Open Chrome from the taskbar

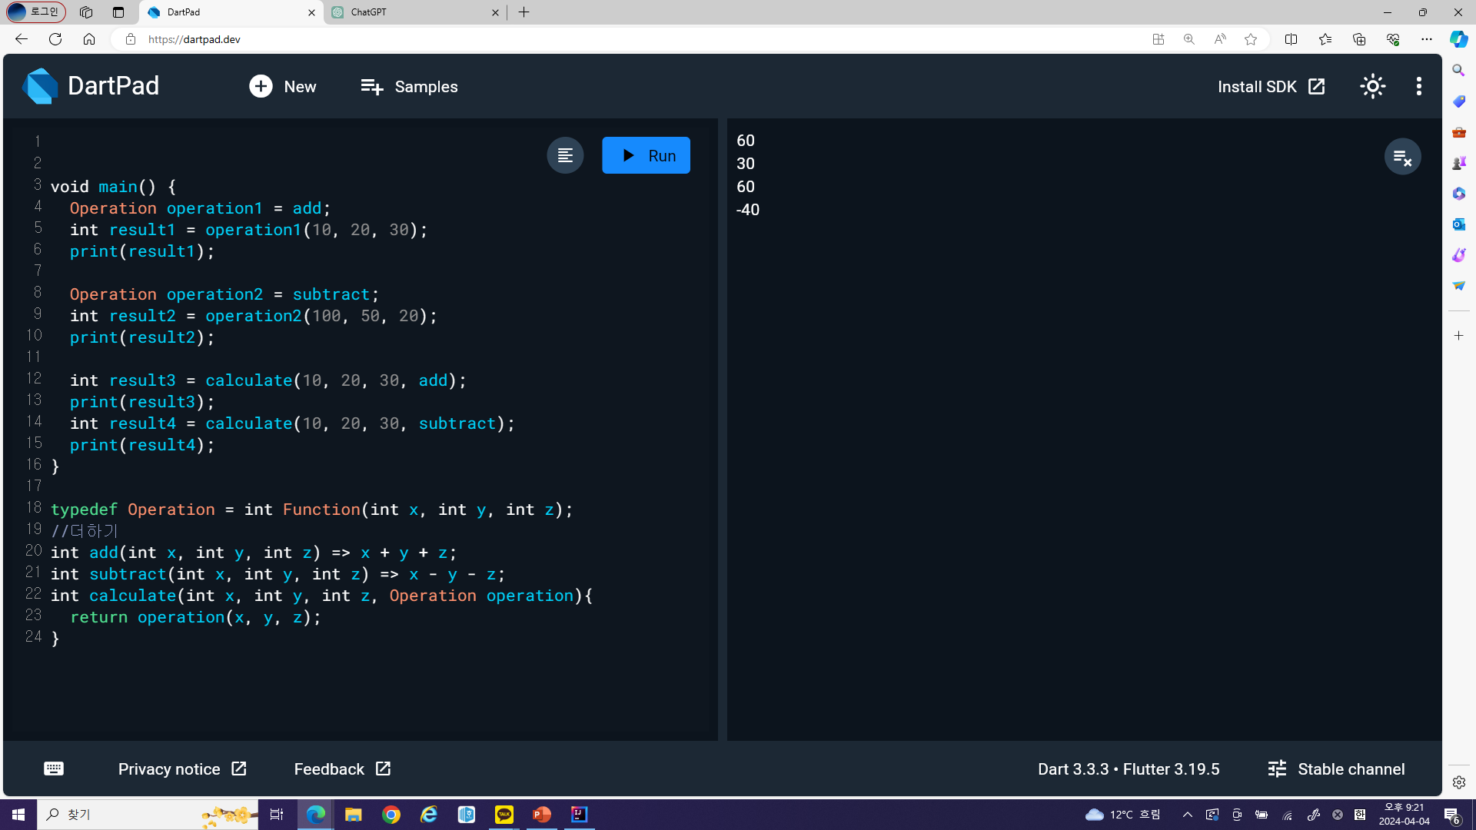tap(391, 815)
